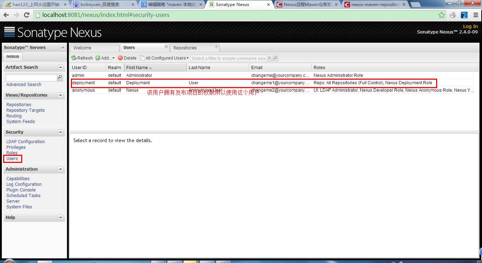This screenshot has width=482, height=263.
Task: Open System Files link
Action: [x=19, y=207]
